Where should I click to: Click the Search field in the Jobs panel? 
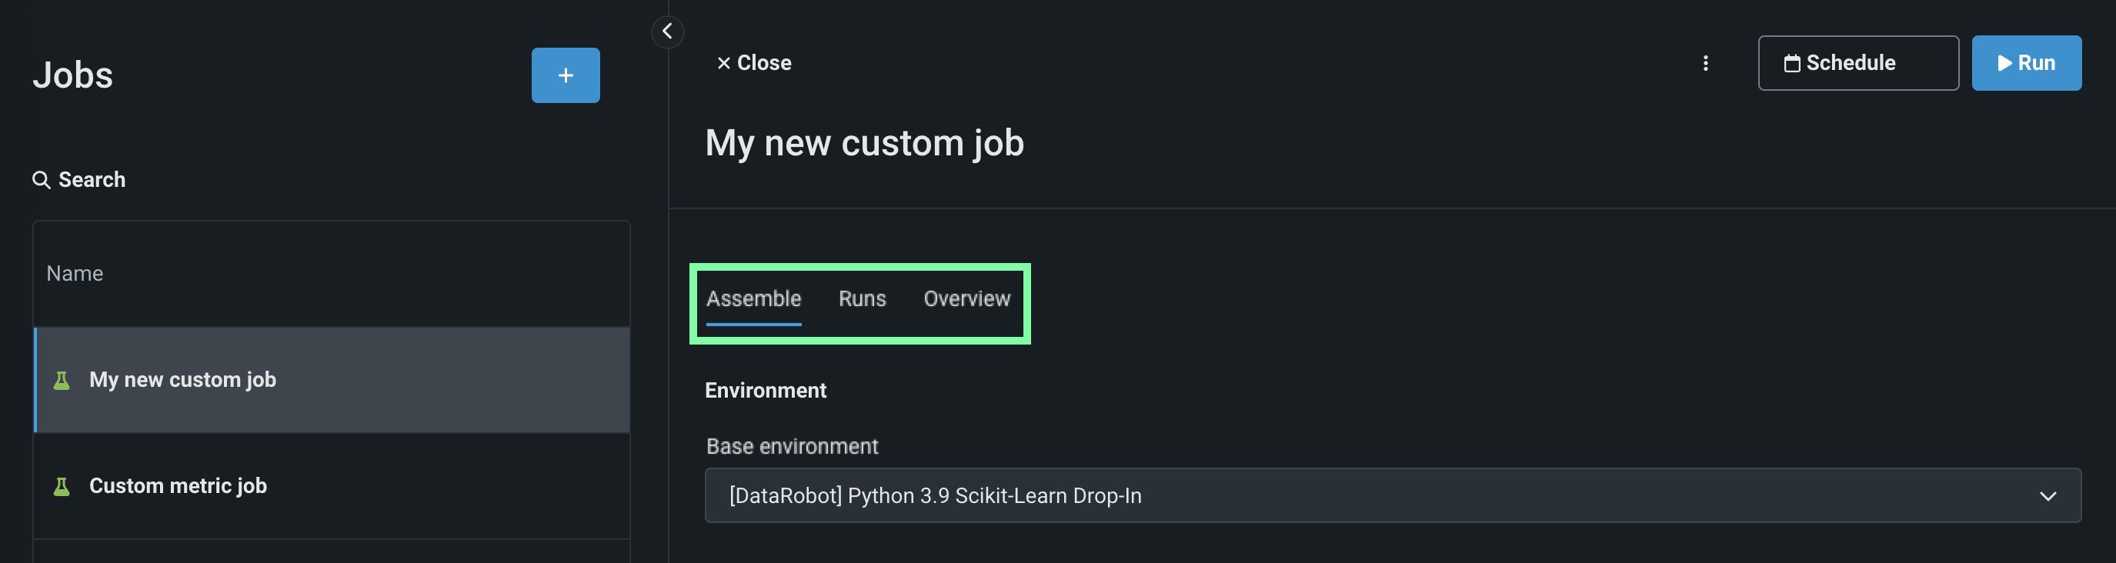[92, 180]
